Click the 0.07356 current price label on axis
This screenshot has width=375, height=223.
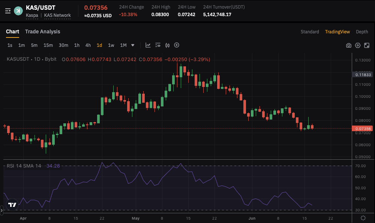(362, 129)
